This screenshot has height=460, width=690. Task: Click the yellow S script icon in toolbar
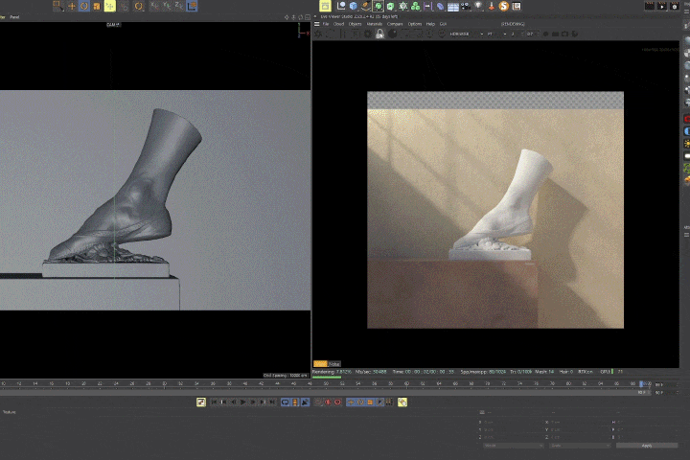503,6
